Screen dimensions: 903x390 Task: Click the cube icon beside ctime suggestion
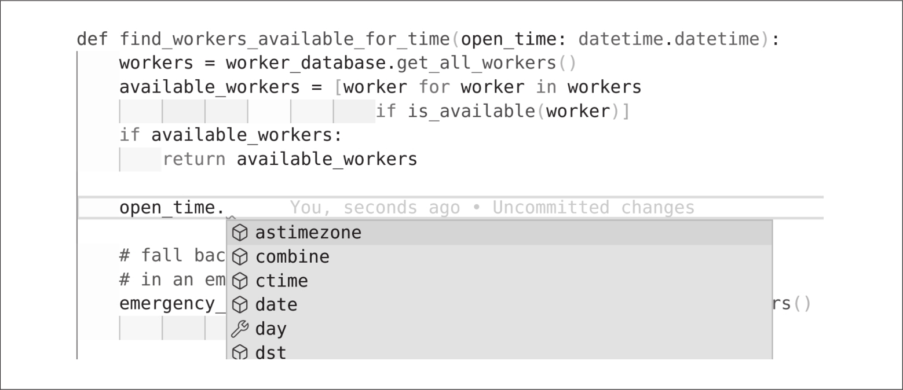pos(239,281)
